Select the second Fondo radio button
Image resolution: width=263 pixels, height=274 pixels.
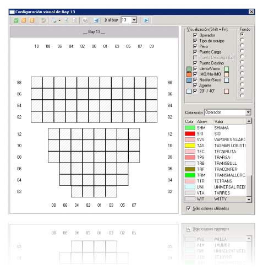click(242, 40)
